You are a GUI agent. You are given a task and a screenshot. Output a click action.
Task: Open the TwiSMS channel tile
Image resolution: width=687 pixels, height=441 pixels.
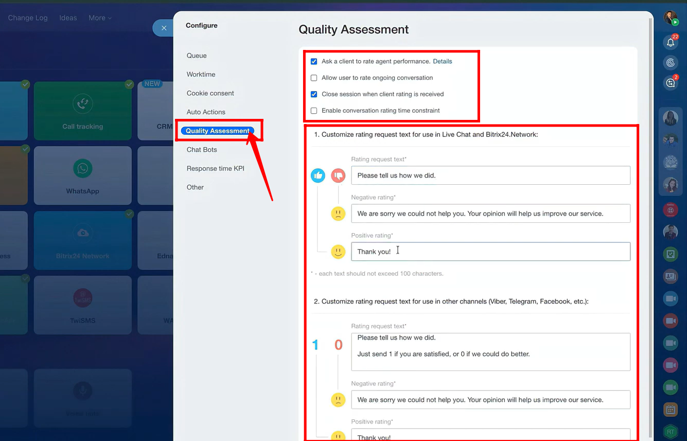click(x=83, y=305)
